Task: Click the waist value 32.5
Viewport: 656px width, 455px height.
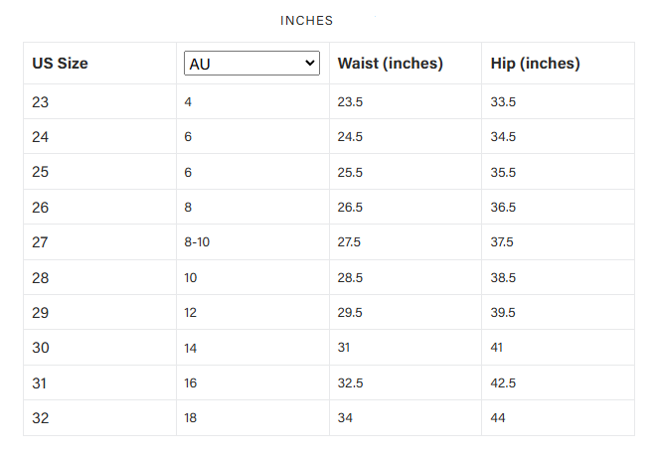Action: 351,382
